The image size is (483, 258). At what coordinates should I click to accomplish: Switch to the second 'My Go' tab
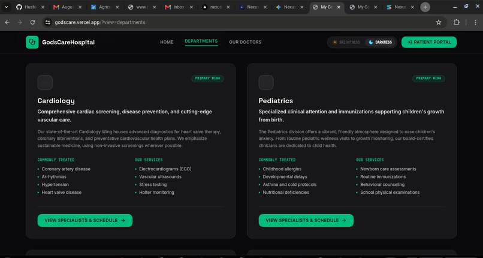coord(363,7)
